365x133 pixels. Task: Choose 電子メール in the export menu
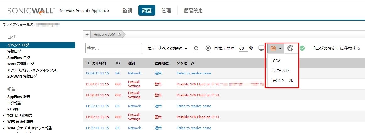[x=283, y=80]
